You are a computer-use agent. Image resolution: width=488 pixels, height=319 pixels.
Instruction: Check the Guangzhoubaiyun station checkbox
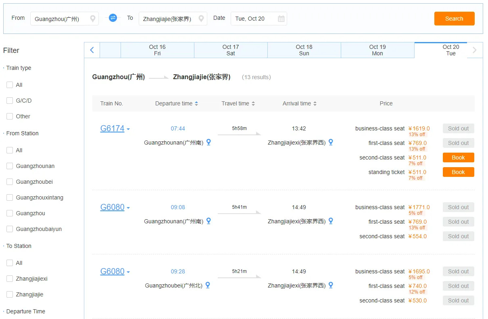(10, 229)
